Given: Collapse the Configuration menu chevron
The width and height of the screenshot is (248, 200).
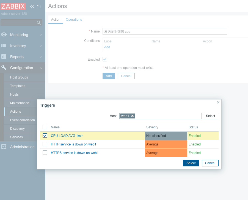Looking at the screenshot, I should click(x=41, y=68).
